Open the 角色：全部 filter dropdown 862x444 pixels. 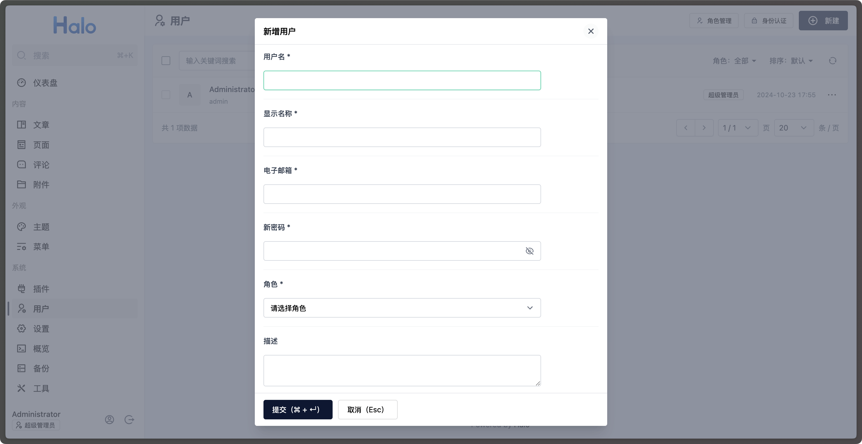point(734,61)
